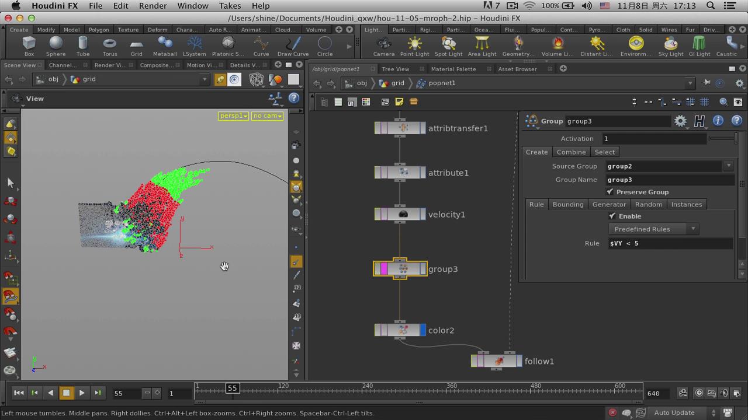The width and height of the screenshot is (748, 420).
Task: Toggle the display flag on the follow1 node
Action: click(x=520, y=361)
